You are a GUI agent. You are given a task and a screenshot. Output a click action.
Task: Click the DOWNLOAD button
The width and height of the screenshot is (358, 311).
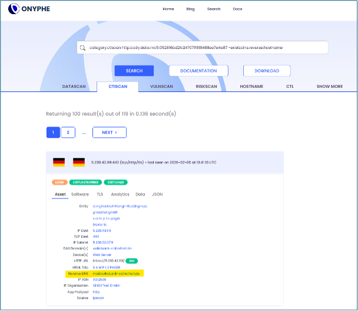[267, 71]
